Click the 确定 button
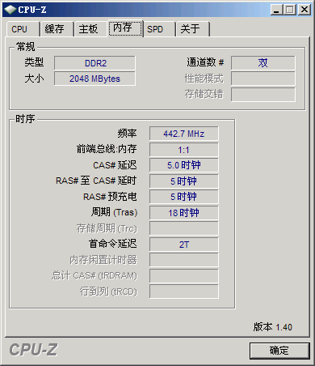 tap(279, 351)
